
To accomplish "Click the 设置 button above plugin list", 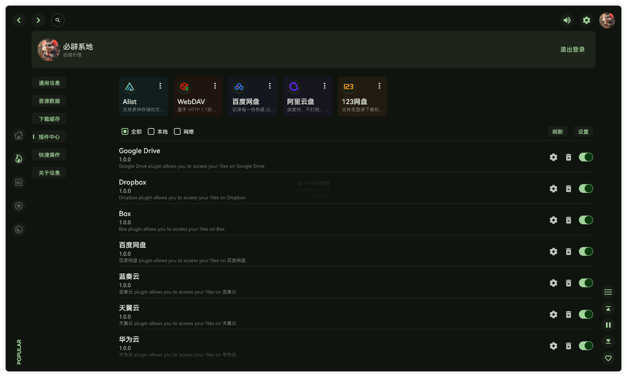I will 583,131.
